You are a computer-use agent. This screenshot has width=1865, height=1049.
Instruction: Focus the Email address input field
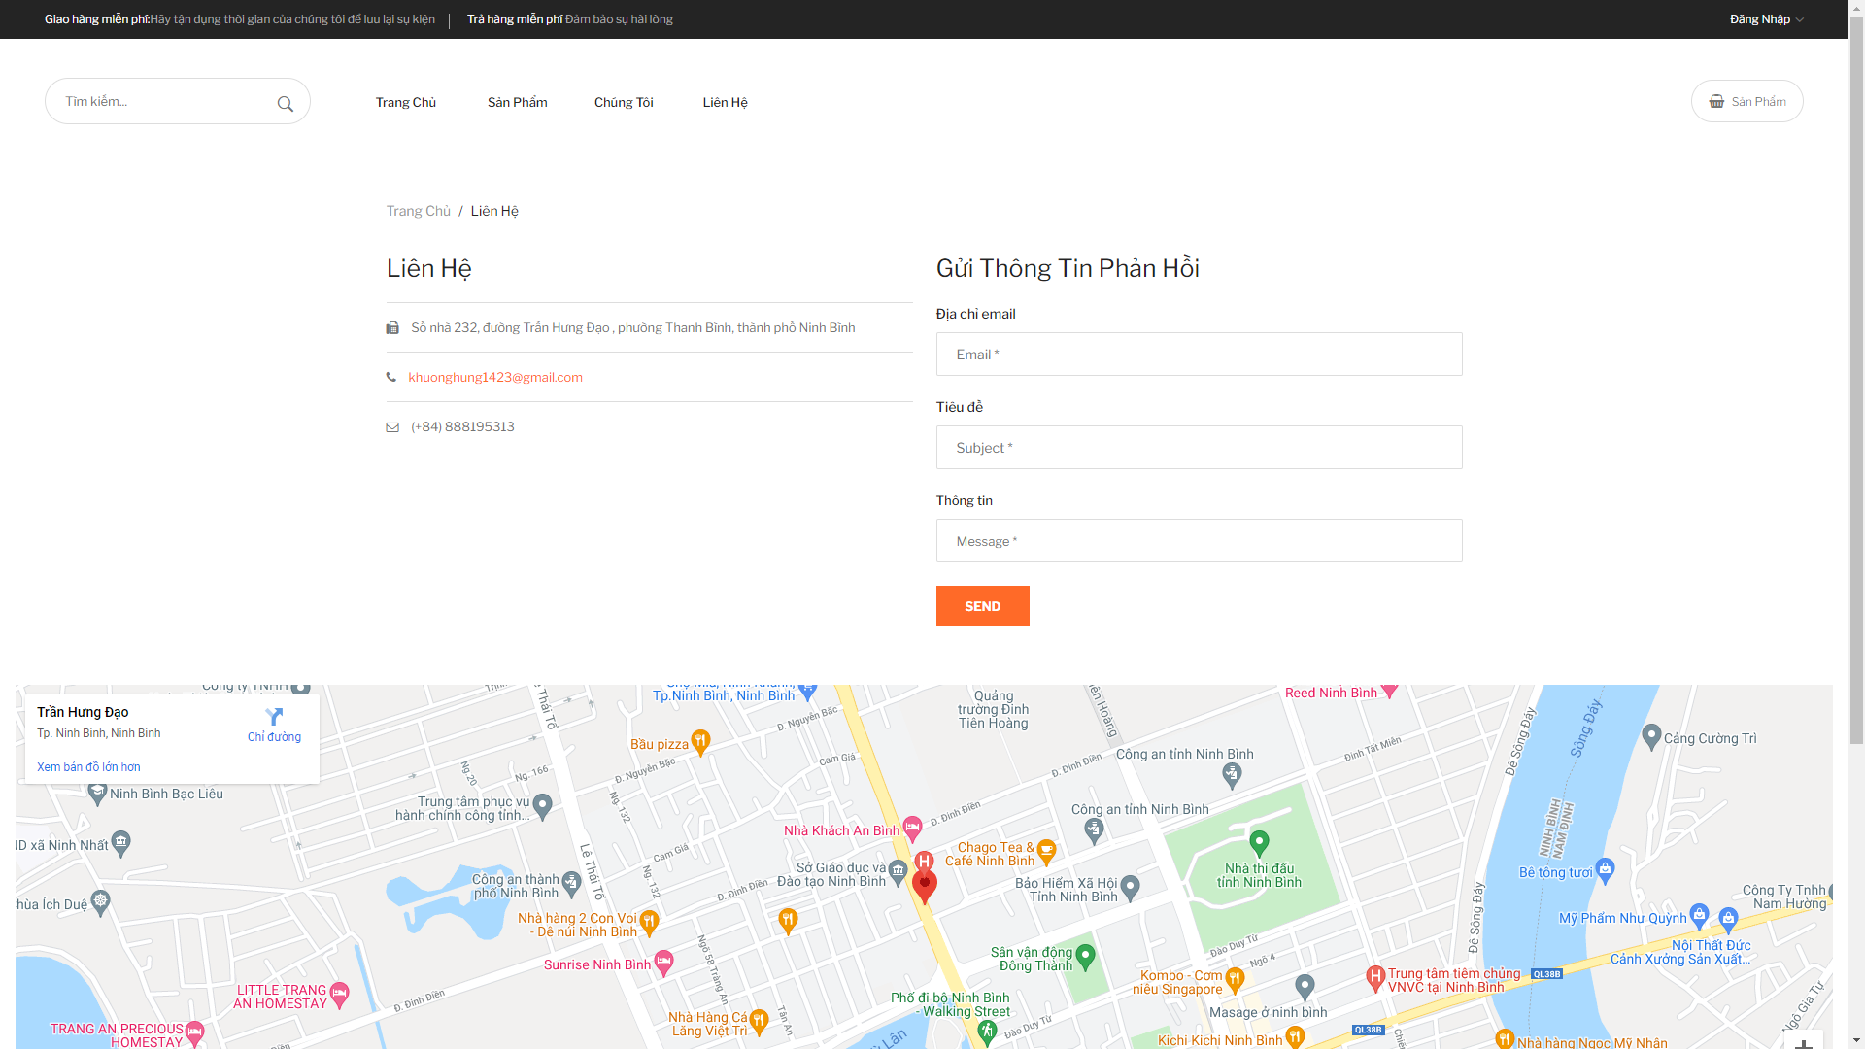(x=1199, y=355)
